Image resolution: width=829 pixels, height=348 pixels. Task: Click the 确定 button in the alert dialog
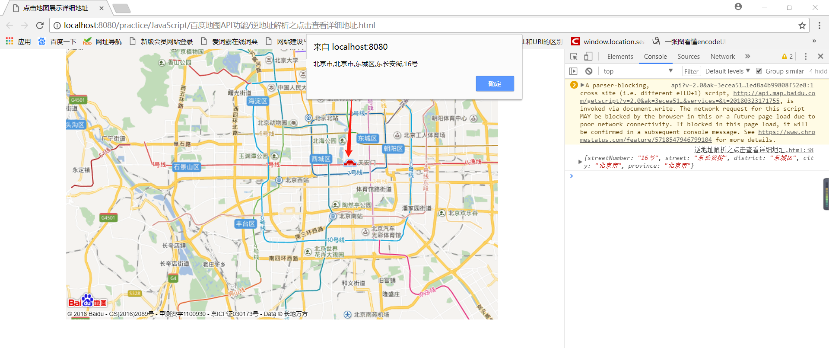(x=495, y=84)
